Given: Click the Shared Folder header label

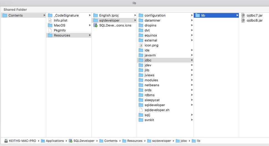Looking at the screenshot, I should [15, 10].
